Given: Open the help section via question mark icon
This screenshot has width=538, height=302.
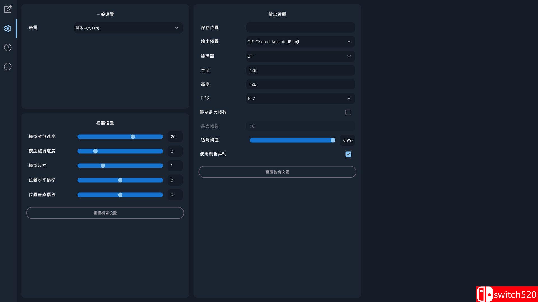Looking at the screenshot, I should 8,48.
